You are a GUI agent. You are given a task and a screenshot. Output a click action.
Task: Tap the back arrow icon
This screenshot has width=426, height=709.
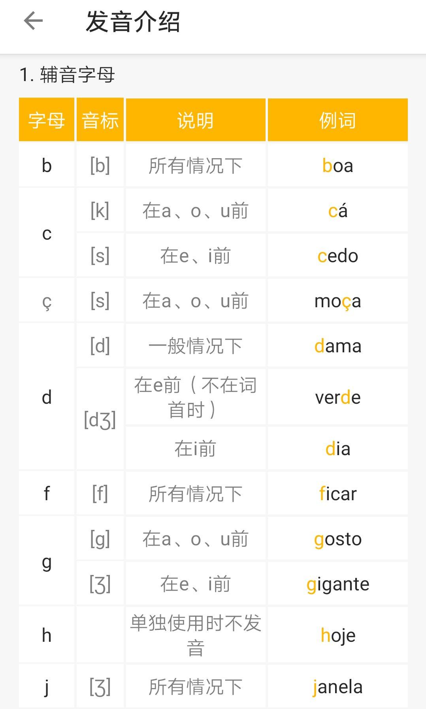pos(33,22)
